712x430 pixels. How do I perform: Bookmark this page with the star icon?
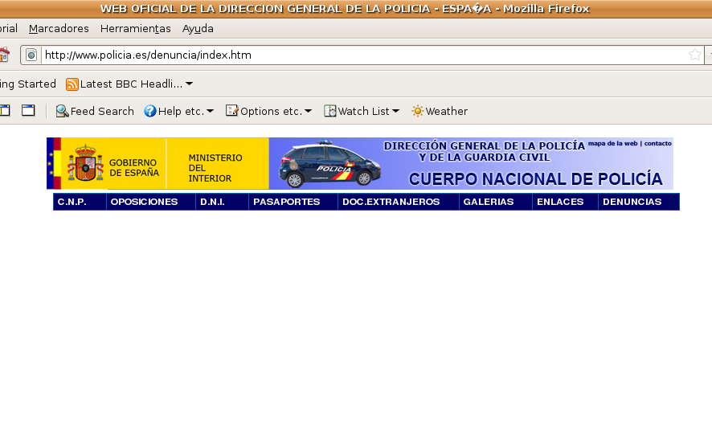(x=694, y=55)
